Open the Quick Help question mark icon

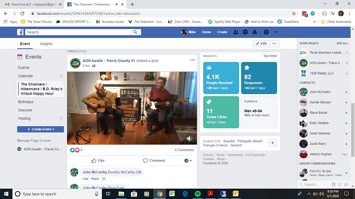click(x=266, y=32)
